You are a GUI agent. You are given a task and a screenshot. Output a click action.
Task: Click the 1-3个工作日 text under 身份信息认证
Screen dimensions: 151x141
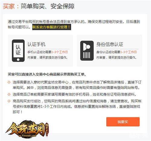pyautogui.click(x=129, y=52)
